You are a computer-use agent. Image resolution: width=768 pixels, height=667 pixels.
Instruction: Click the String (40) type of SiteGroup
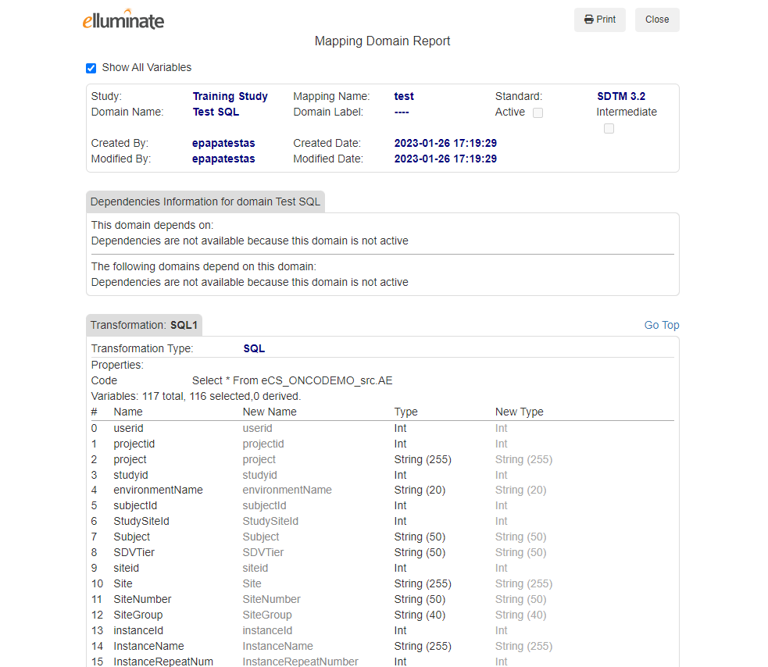[x=420, y=615]
